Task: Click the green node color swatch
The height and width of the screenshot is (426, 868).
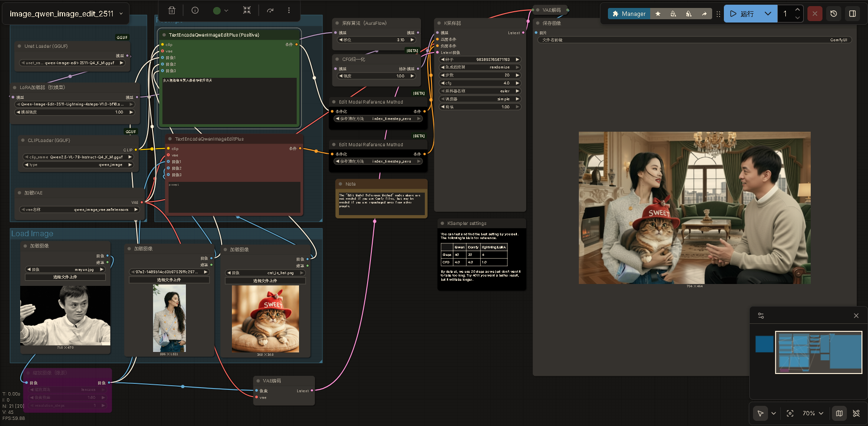Action: click(x=217, y=10)
